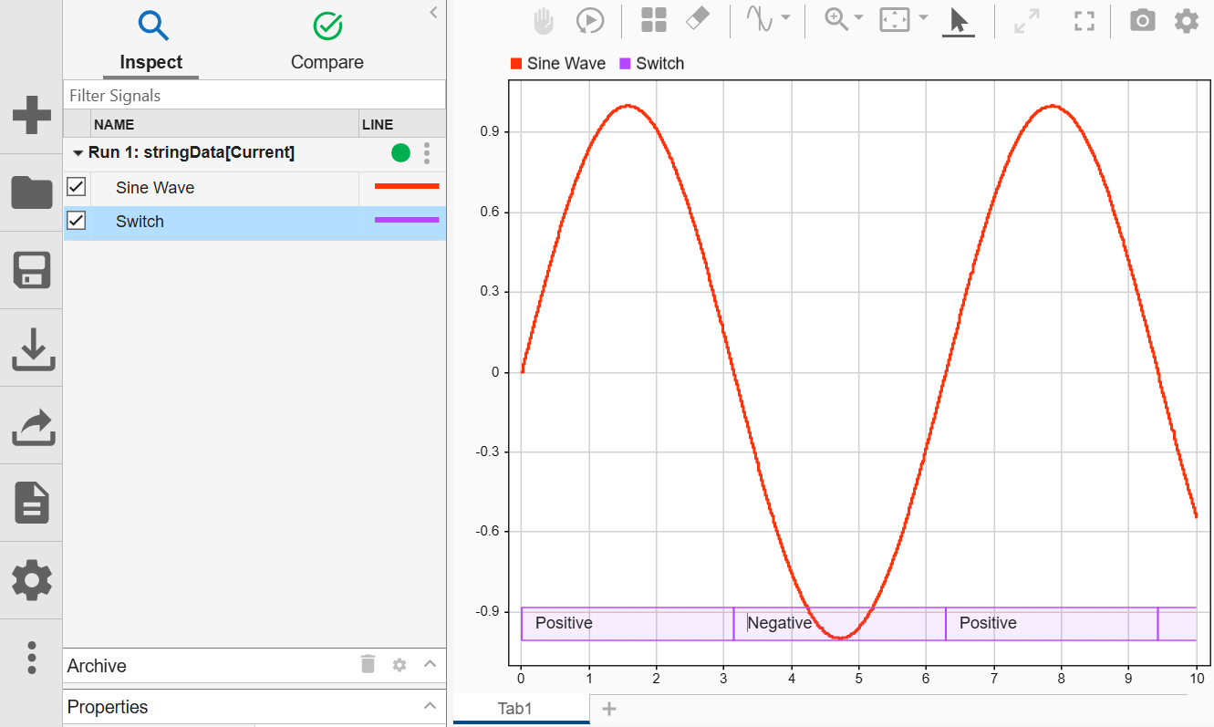The width and height of the screenshot is (1214, 727).
Task: Click the green run status circle
Action: 400,153
